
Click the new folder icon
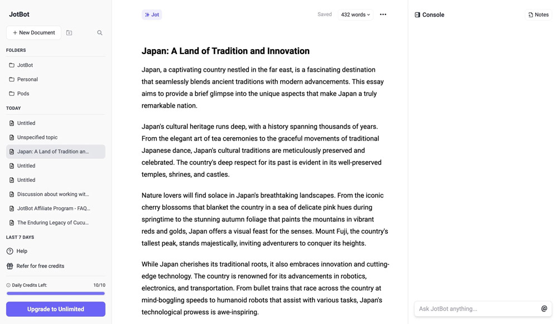(69, 33)
